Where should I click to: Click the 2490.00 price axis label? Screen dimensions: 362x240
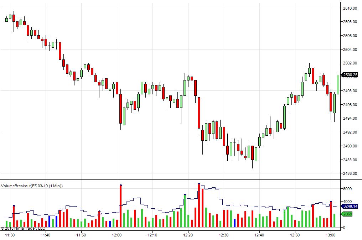[350, 146]
